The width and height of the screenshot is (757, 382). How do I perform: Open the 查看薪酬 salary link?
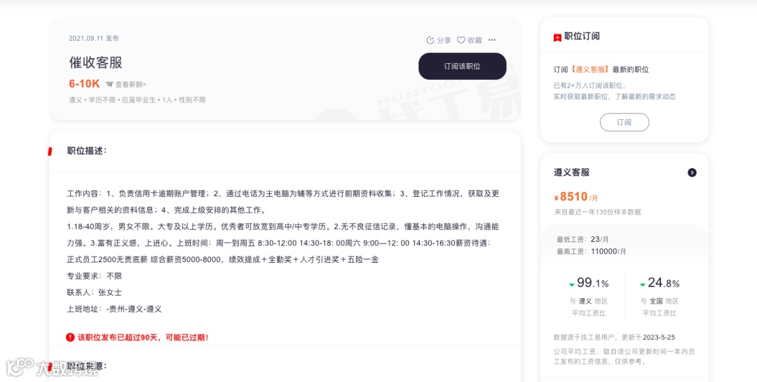(x=130, y=84)
